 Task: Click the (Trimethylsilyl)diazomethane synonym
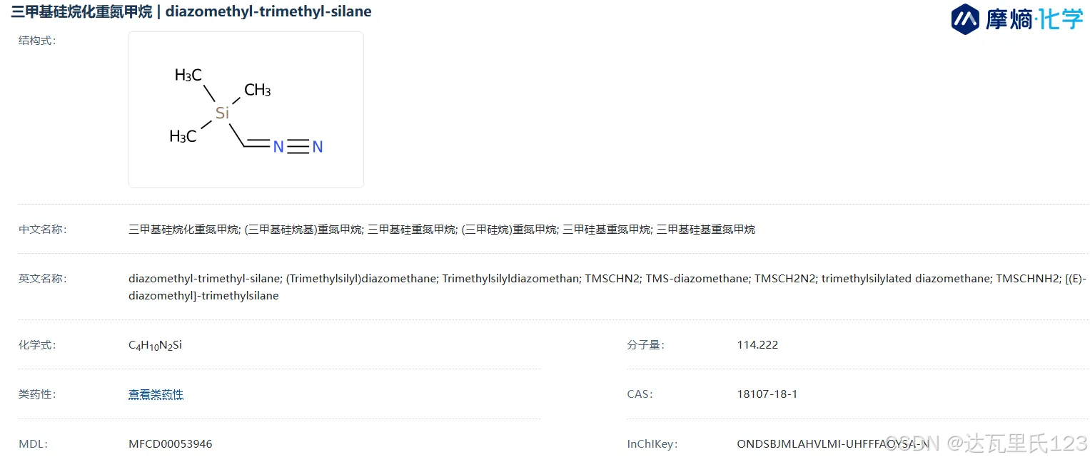click(361, 279)
